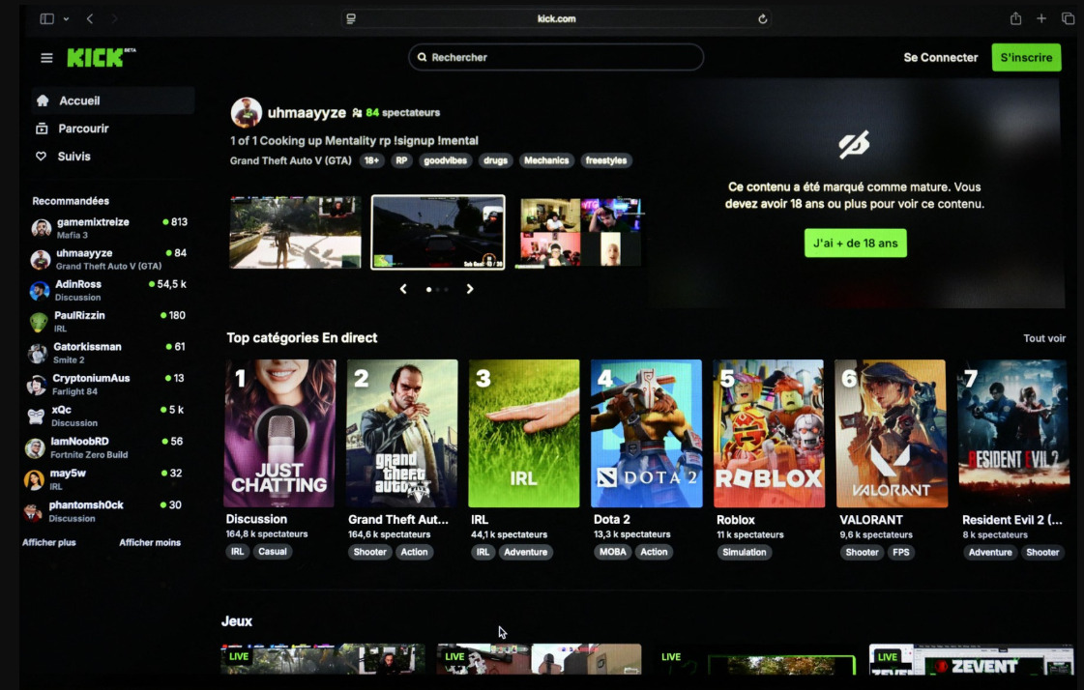1084x690 pixels.
Task: Open IamNoobRD avatar in sidebar
Action: [35, 447]
